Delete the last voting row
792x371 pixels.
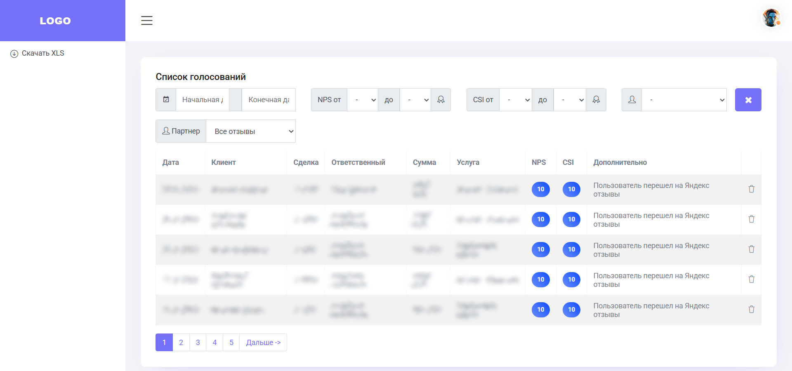[751, 310]
